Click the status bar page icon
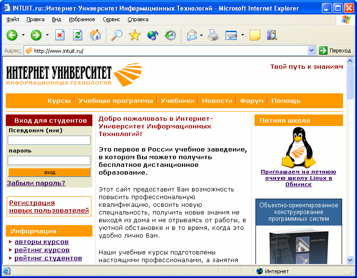The width and height of the screenshot is (357, 278). coord(6,271)
